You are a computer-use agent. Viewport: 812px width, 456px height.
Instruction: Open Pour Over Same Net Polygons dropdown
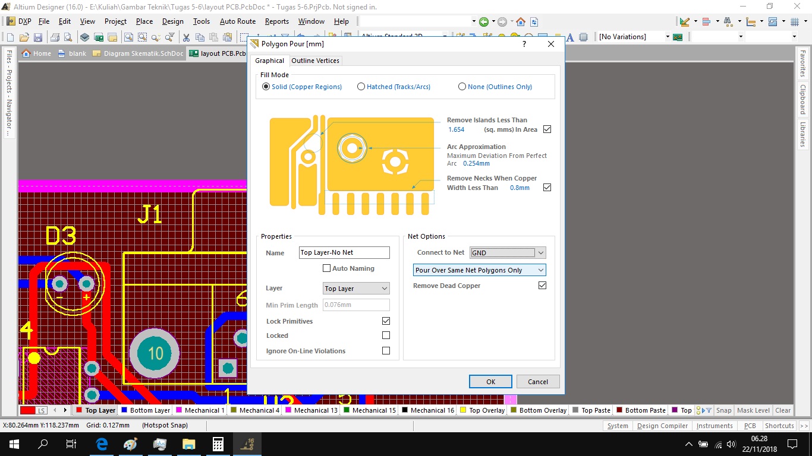(479, 270)
